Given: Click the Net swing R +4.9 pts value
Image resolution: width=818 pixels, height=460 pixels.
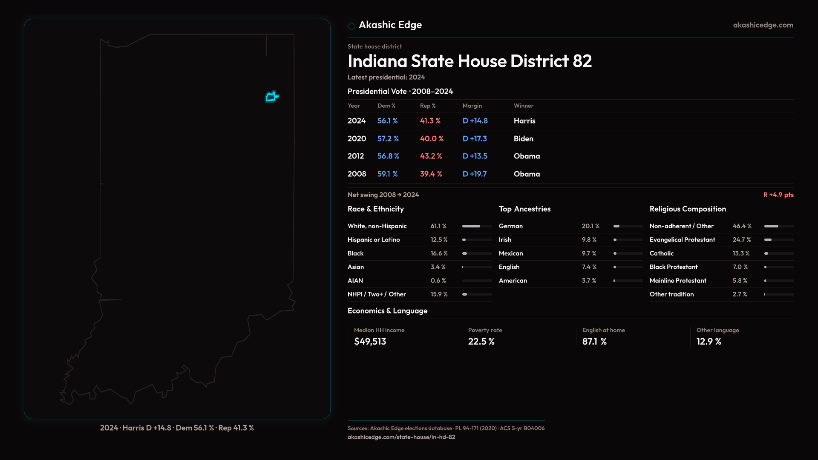Looking at the screenshot, I should pos(778,195).
